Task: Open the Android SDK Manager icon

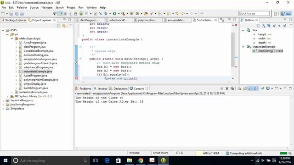Action: [76, 13]
